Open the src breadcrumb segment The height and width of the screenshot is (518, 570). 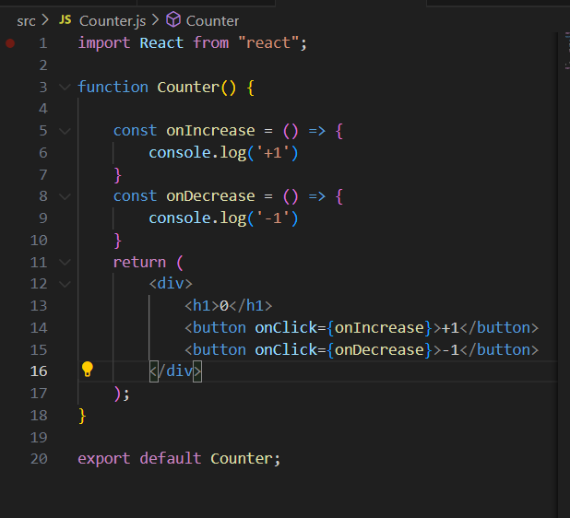[26, 21]
